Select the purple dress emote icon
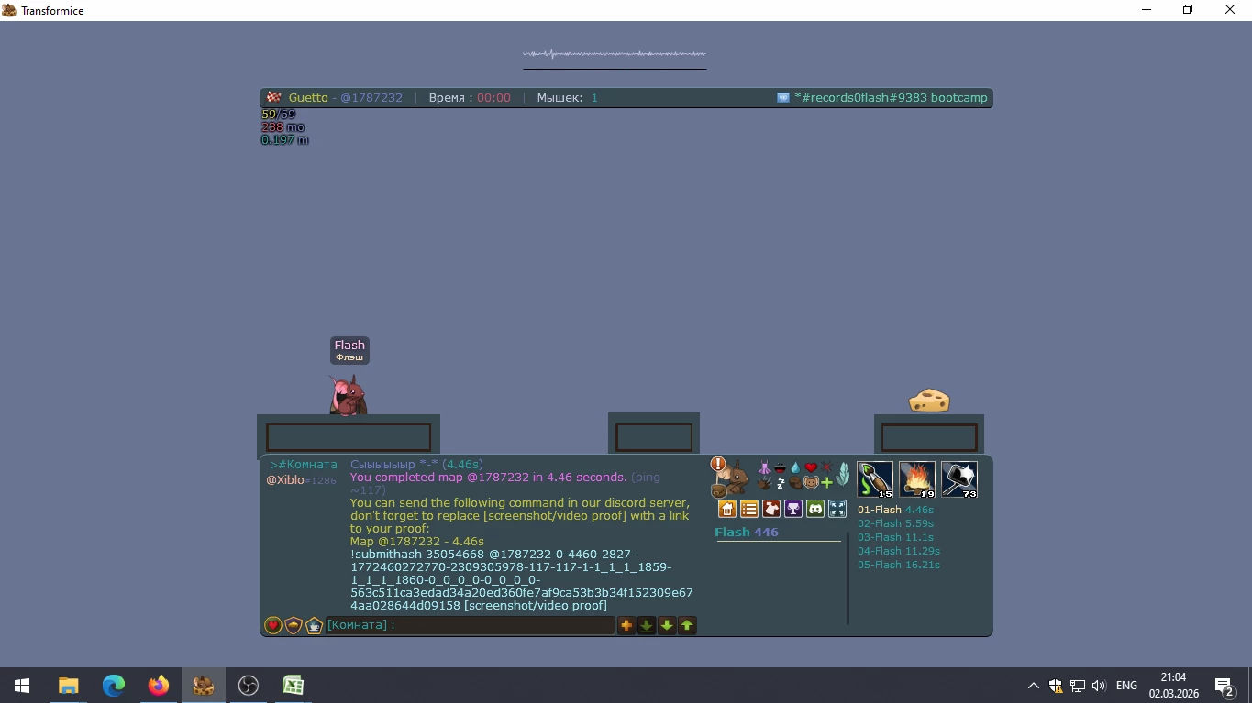 tap(764, 467)
